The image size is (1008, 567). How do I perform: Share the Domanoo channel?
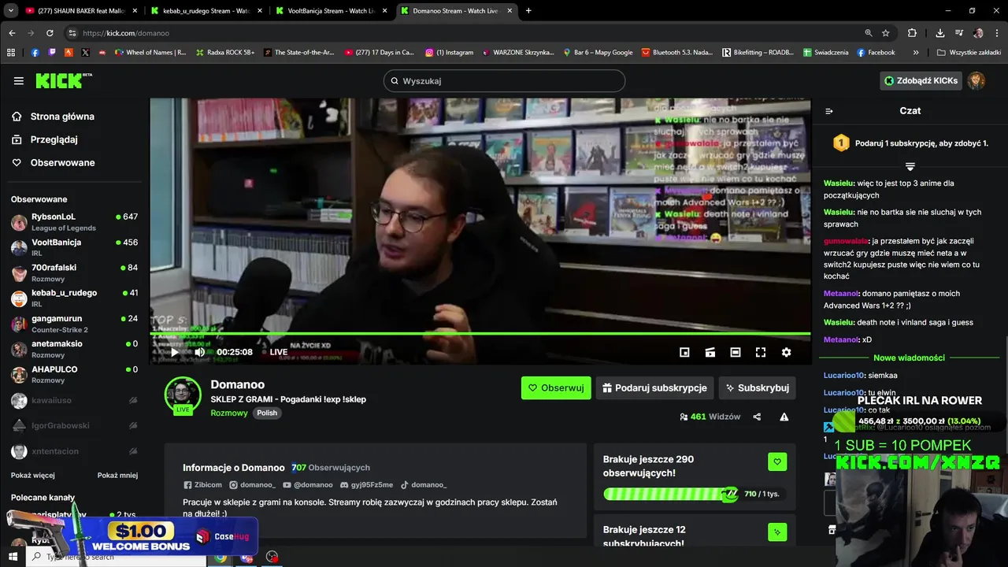[x=757, y=417]
